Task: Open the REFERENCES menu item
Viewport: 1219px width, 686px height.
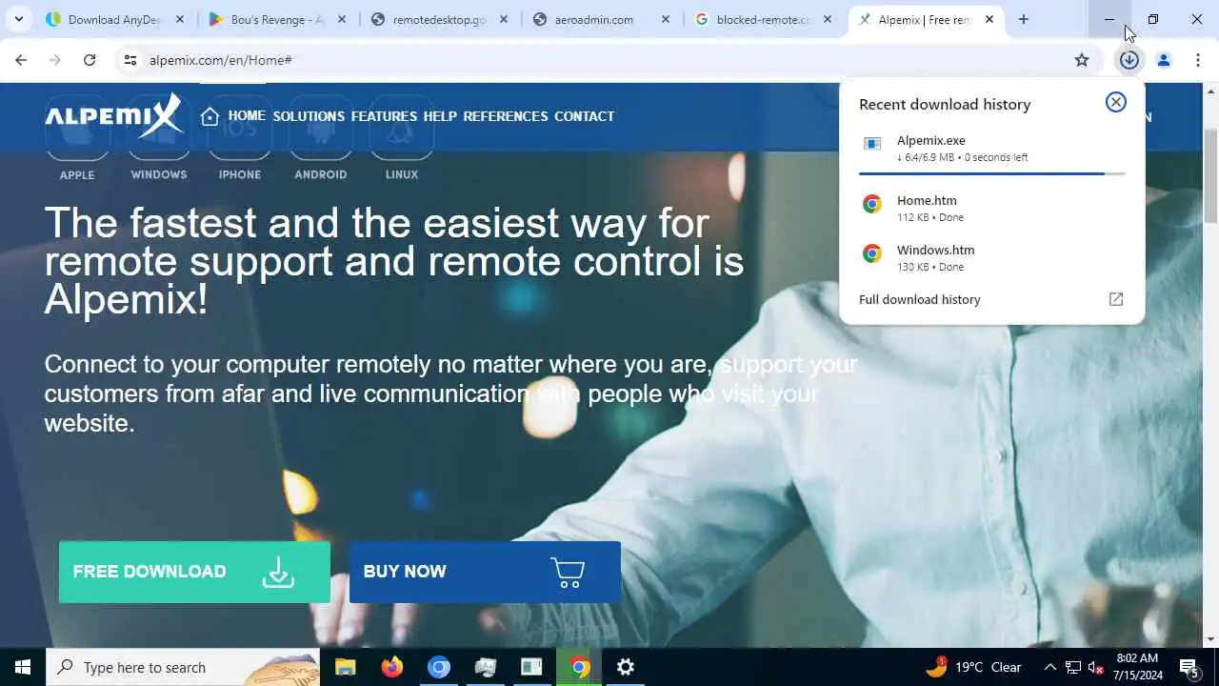Action: click(x=506, y=116)
